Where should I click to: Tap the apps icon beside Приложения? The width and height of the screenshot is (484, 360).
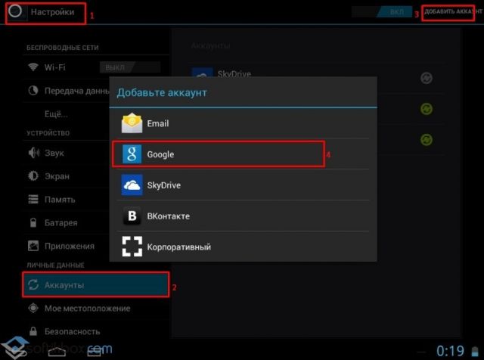[33, 246]
